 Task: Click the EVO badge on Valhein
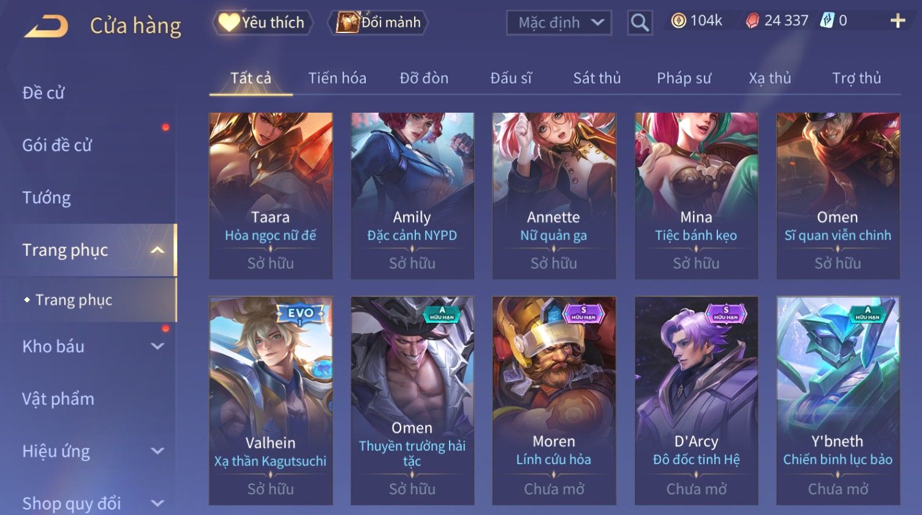tap(300, 314)
